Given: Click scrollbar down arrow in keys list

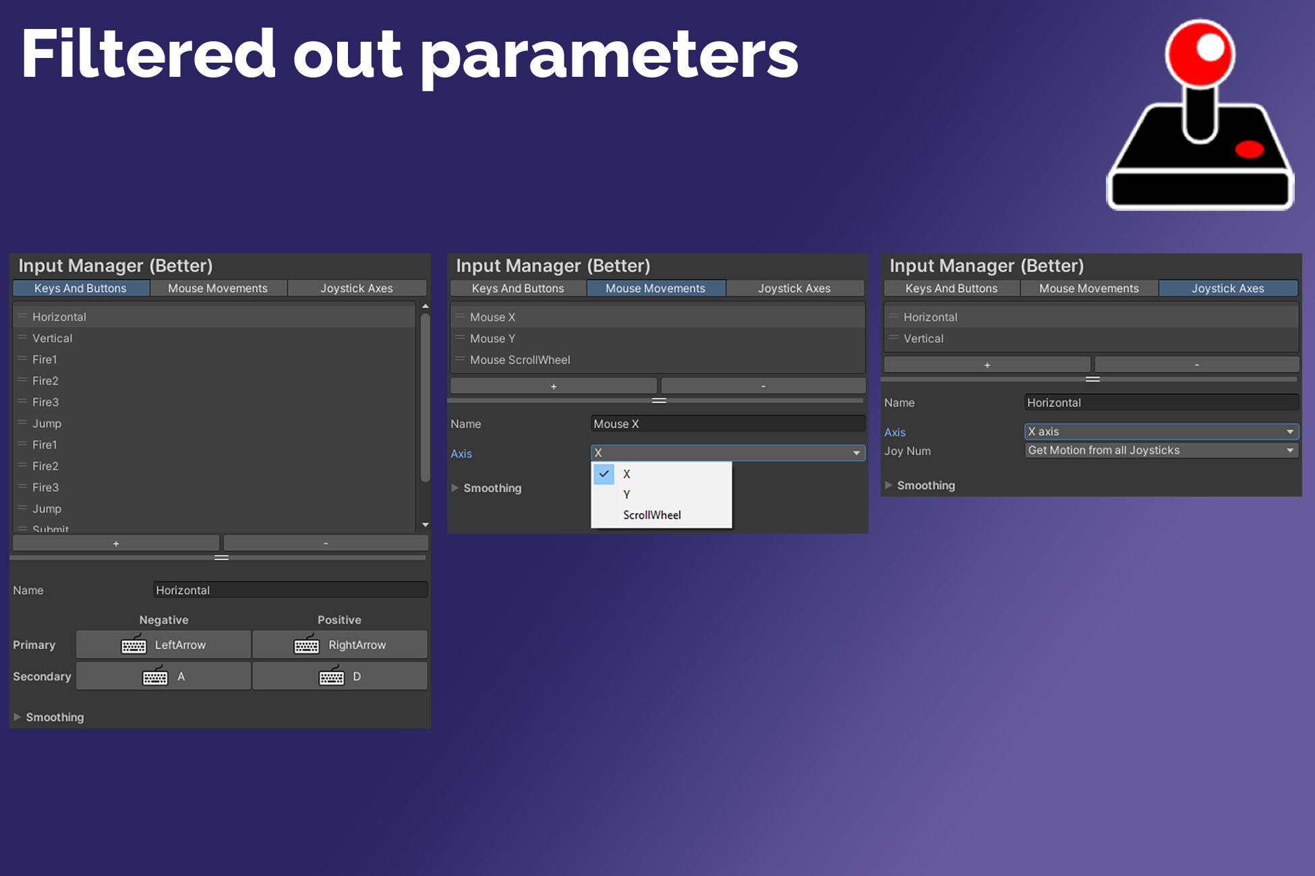Looking at the screenshot, I should [425, 524].
